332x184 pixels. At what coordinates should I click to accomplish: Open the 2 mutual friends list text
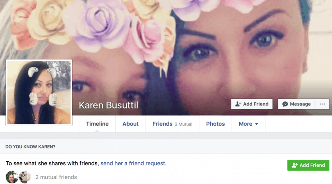56,177
